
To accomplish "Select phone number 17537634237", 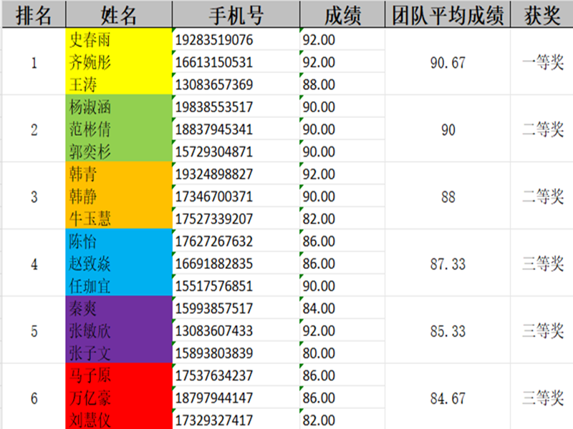I will (236, 375).
